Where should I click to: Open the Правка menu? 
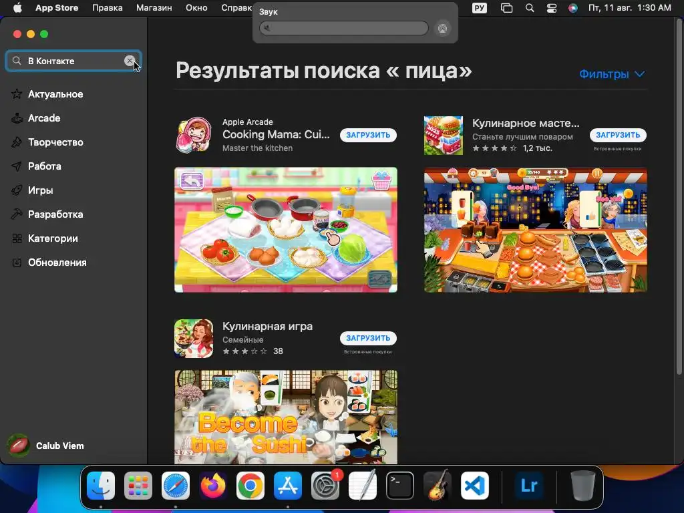[x=108, y=8]
